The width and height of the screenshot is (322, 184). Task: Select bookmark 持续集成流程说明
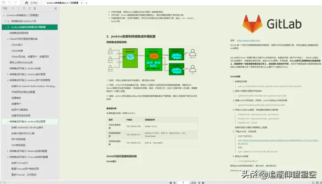click(x=19, y=33)
